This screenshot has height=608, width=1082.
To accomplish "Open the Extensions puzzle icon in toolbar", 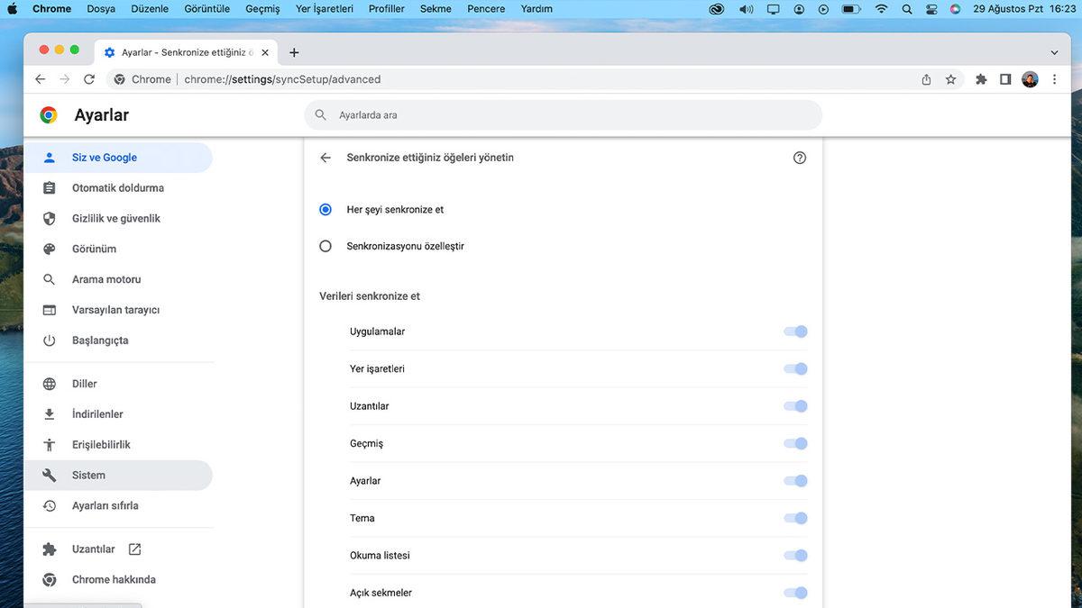I will click(981, 79).
